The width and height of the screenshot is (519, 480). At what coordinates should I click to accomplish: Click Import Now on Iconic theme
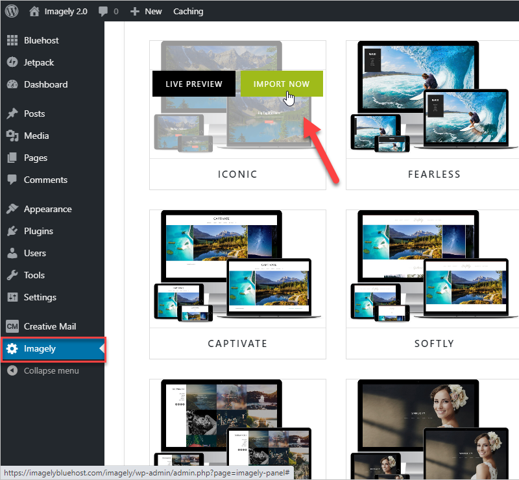(282, 84)
